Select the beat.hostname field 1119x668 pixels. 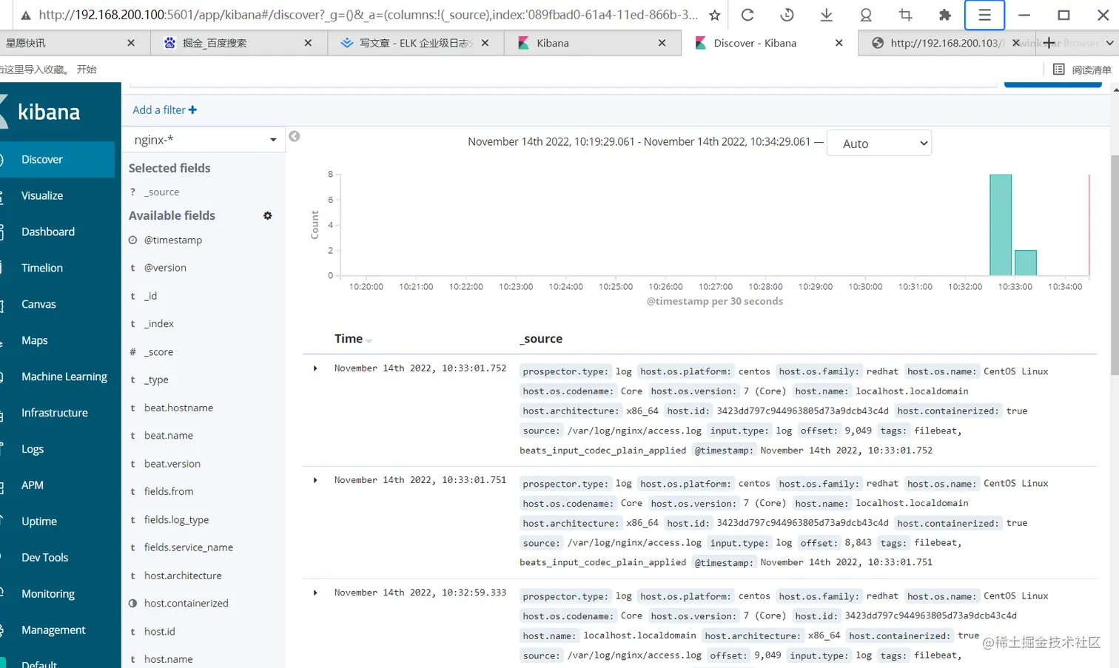[178, 408]
